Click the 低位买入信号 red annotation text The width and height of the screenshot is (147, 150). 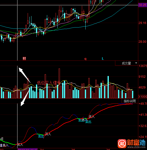[x=49, y=83]
